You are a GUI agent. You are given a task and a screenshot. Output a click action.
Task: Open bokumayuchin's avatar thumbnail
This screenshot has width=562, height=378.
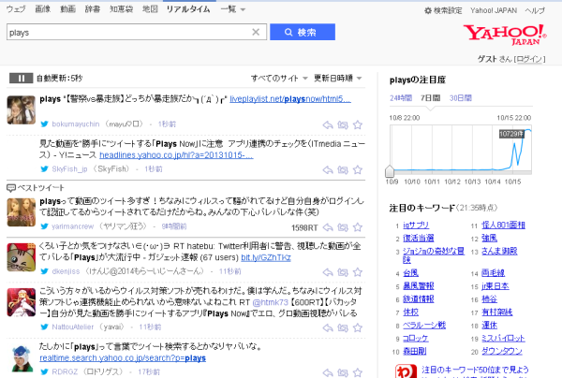(22, 109)
